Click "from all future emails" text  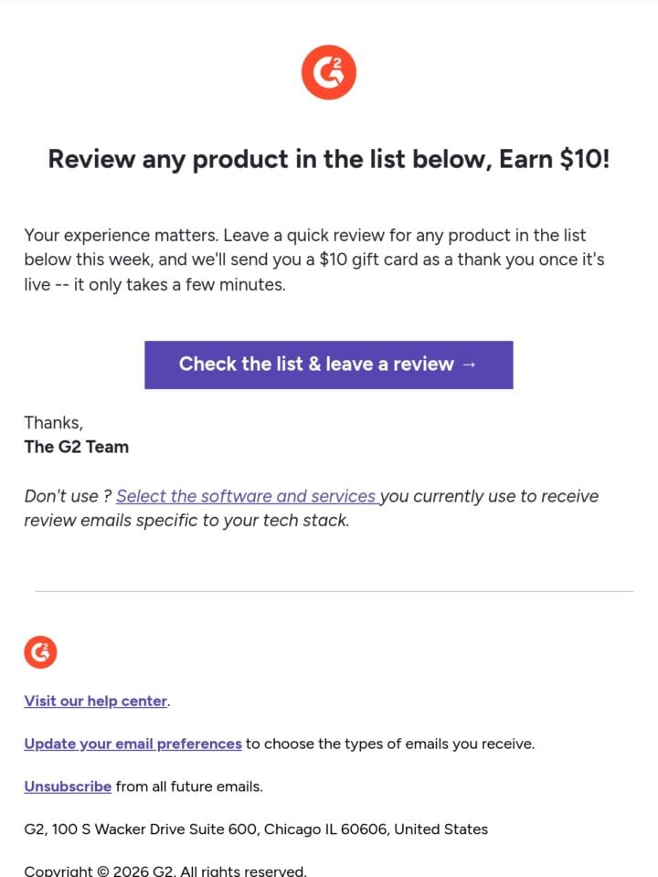(189, 787)
